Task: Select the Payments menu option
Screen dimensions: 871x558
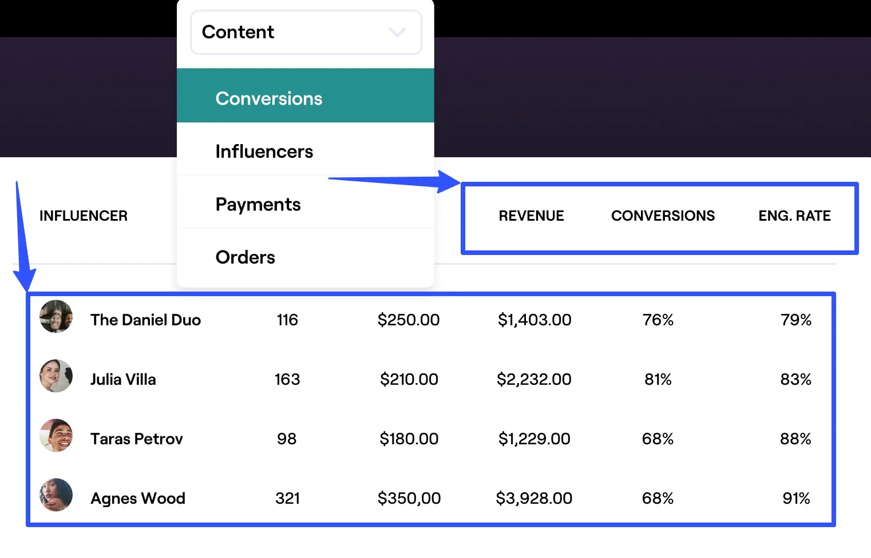Action: [258, 204]
